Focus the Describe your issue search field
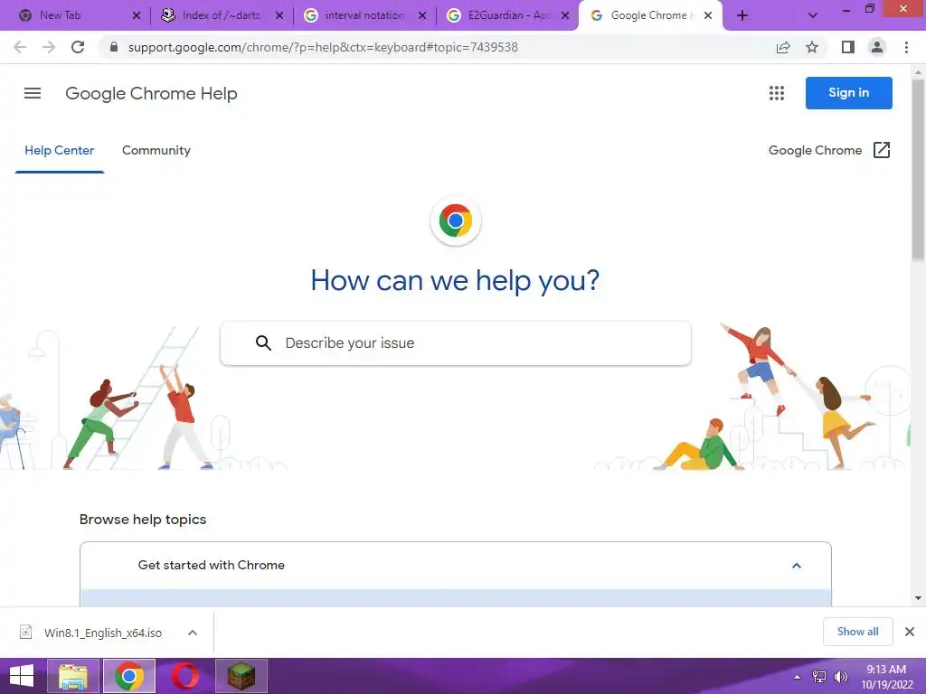The image size is (926, 694). pyautogui.click(x=456, y=343)
